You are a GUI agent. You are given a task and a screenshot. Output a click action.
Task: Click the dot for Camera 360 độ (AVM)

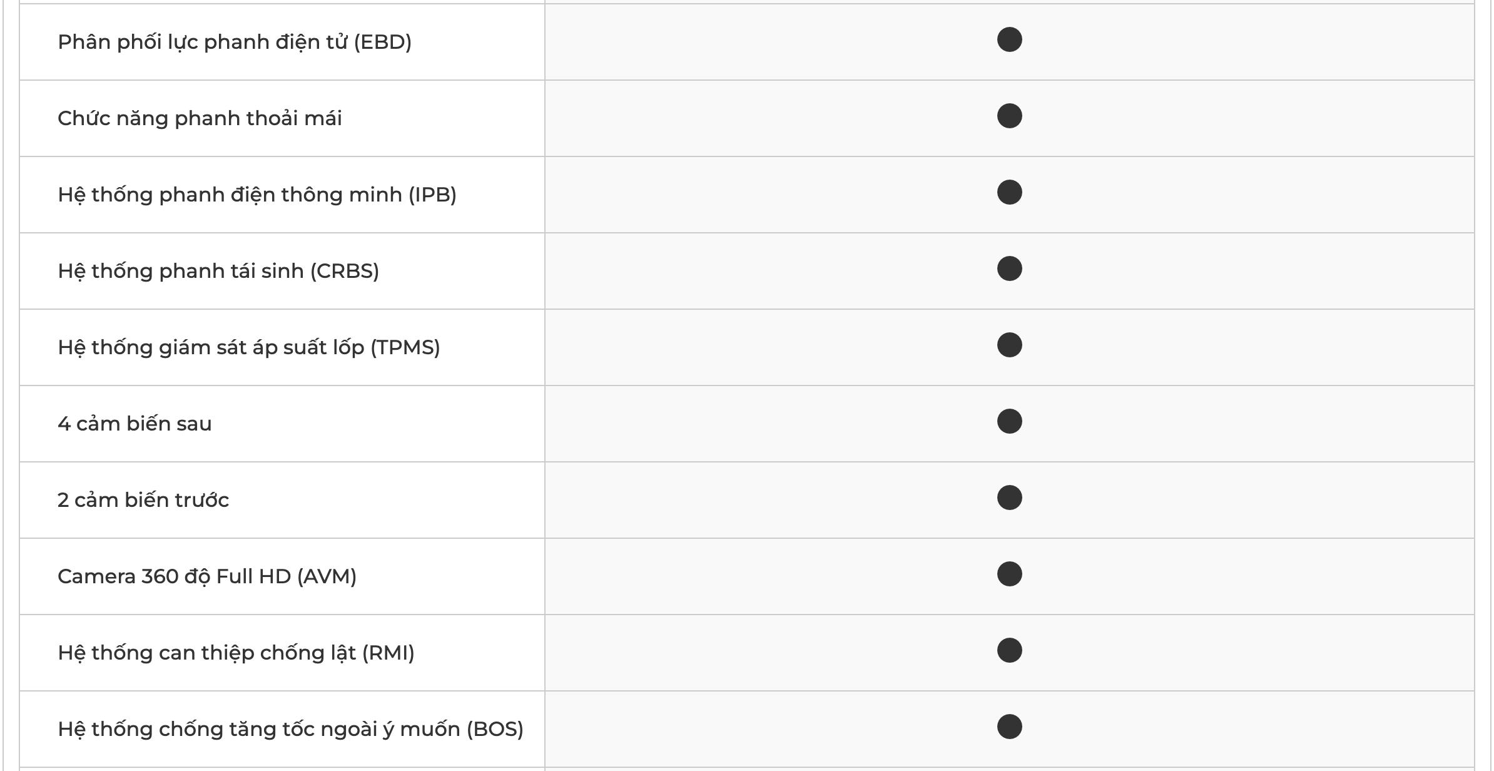pos(1009,574)
